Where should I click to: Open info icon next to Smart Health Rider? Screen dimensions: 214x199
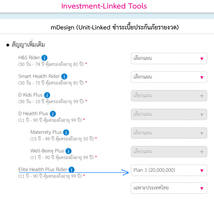[x=64, y=76]
